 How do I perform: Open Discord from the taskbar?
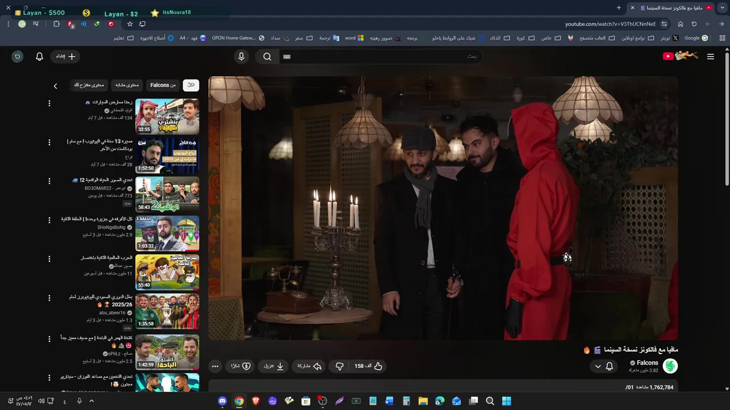222,401
